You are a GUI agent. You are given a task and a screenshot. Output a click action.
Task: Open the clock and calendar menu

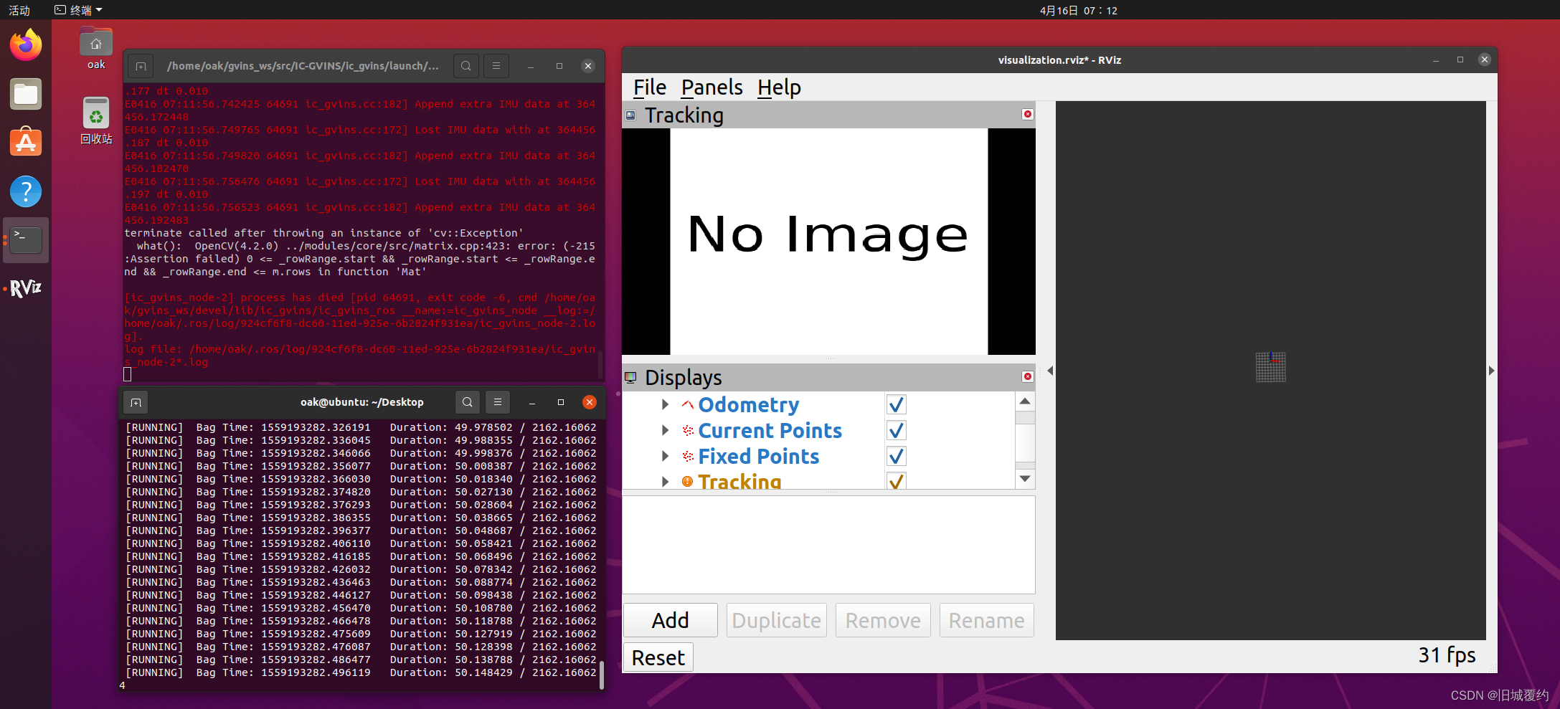(x=1079, y=10)
